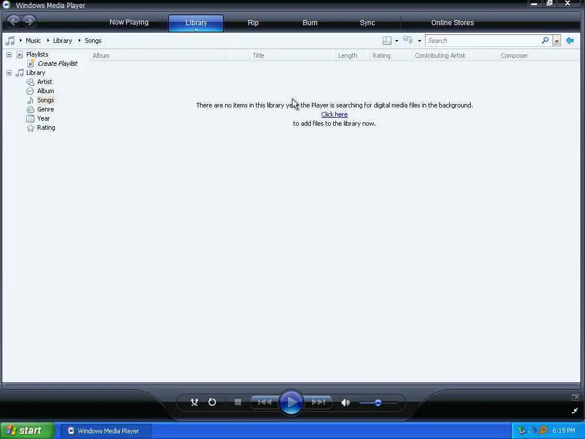This screenshot has height=439, width=585.
Task: Mute the volume speaker icon
Action: coord(346,402)
